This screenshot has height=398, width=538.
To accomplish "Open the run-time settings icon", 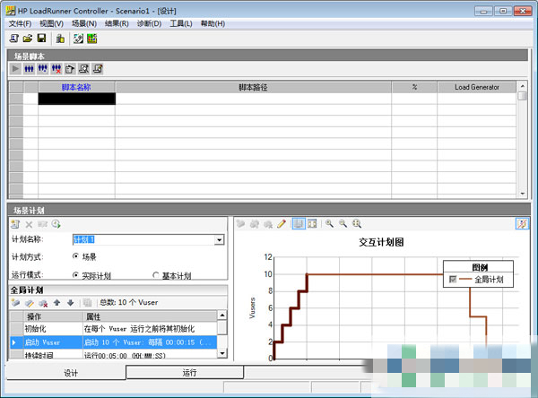I will tap(70, 69).
